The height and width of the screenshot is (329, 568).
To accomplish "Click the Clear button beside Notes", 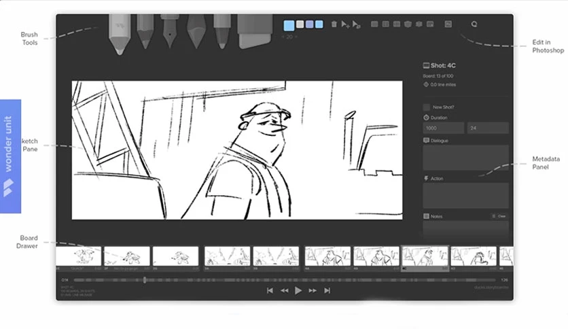I will [x=499, y=216].
